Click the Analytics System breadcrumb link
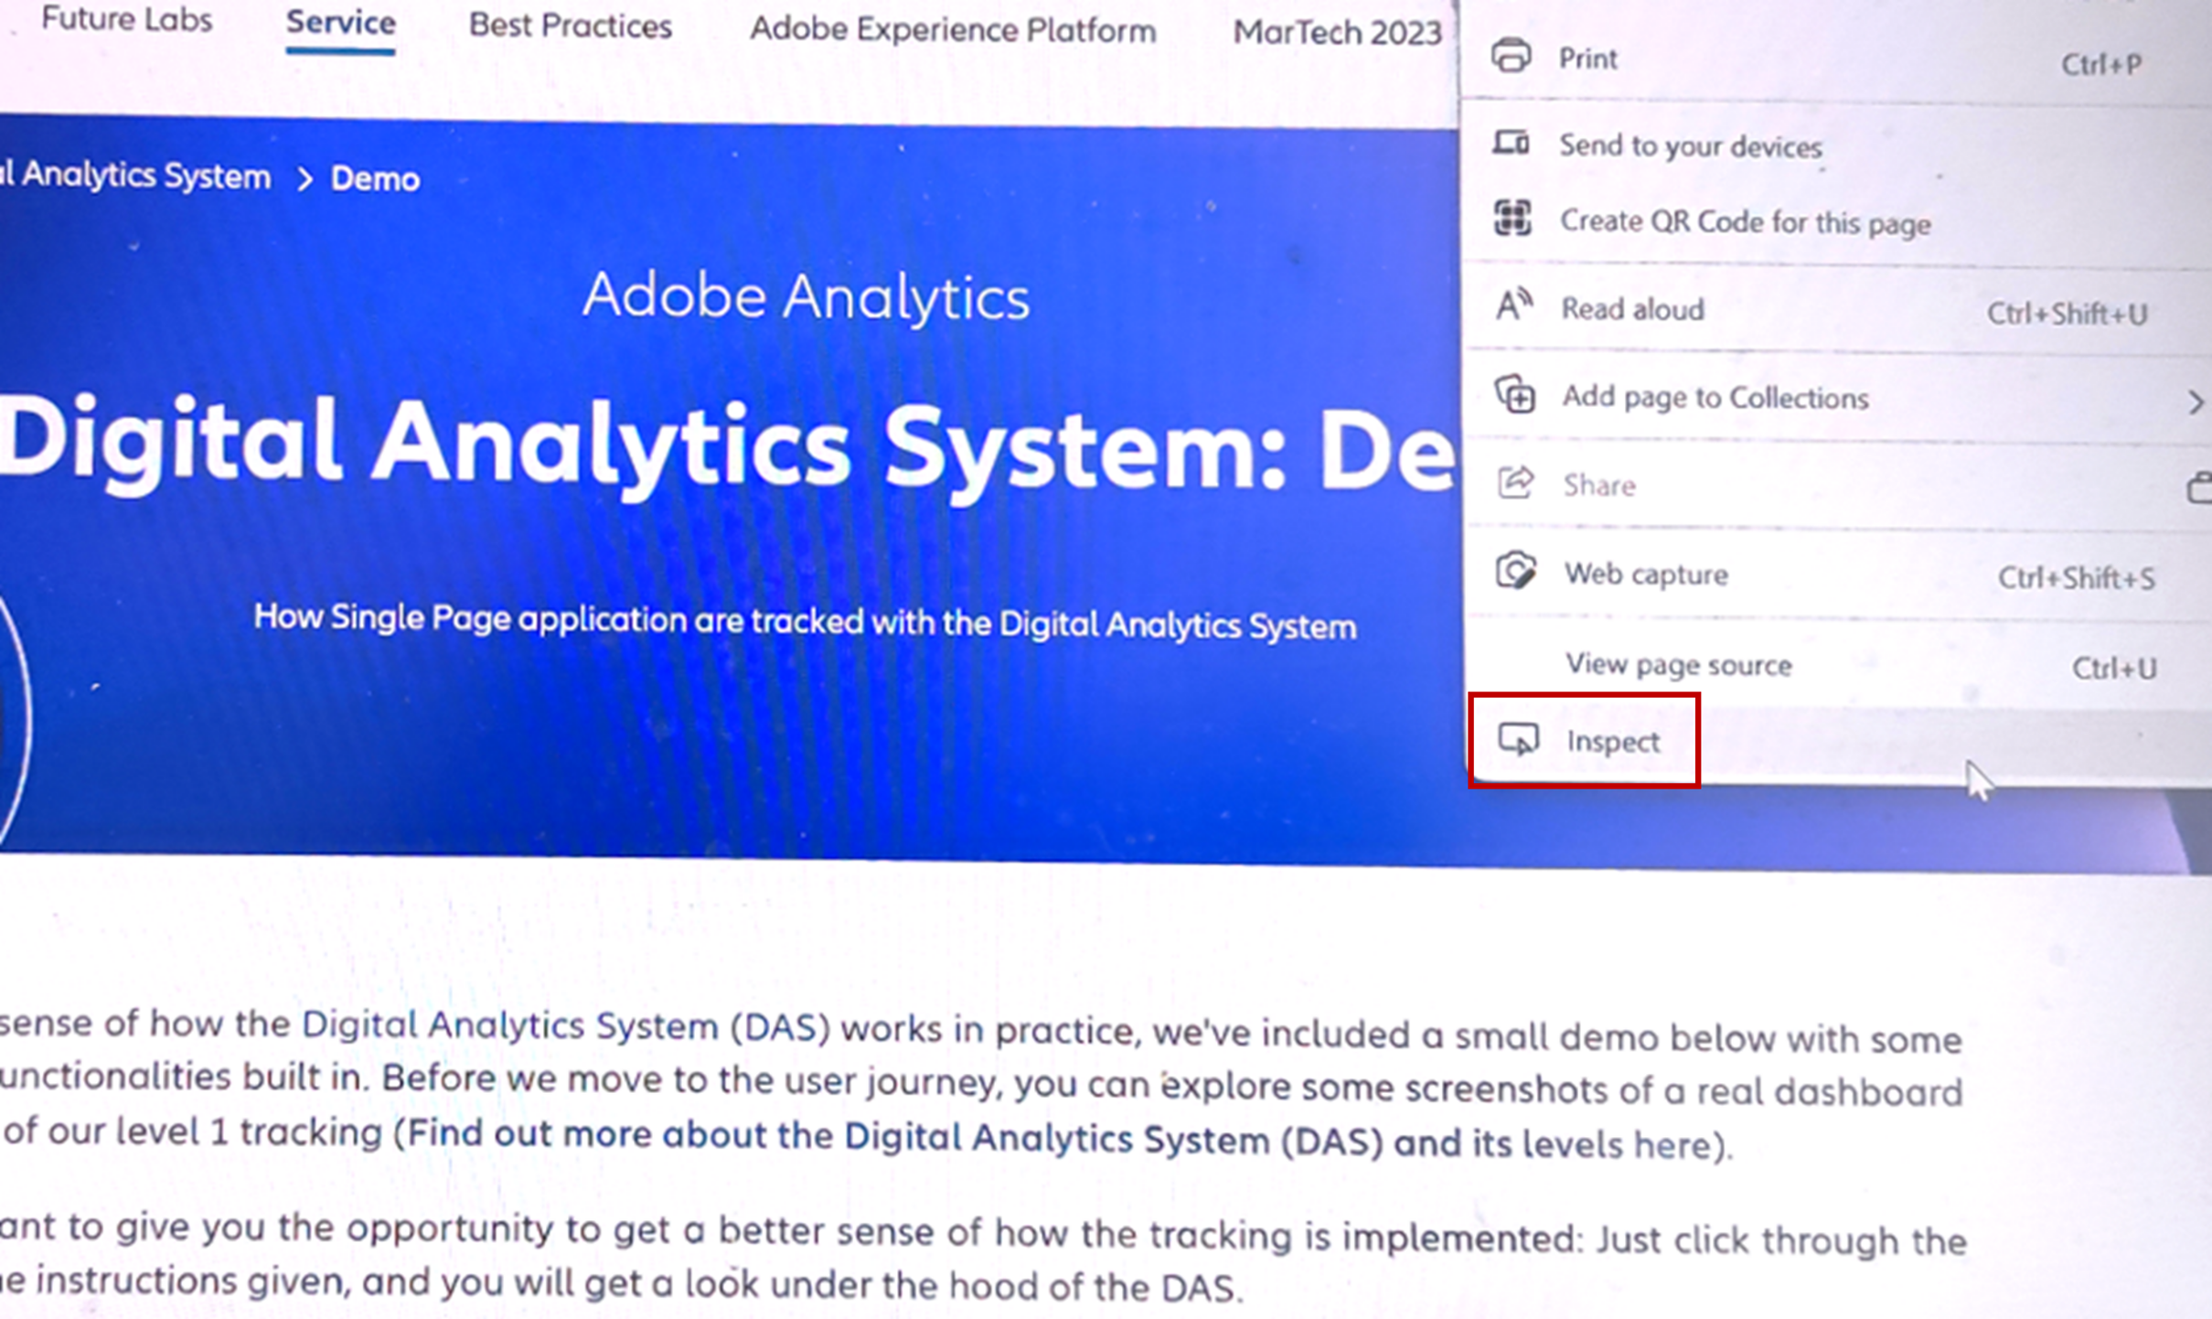The image size is (2212, 1319). 135,175
